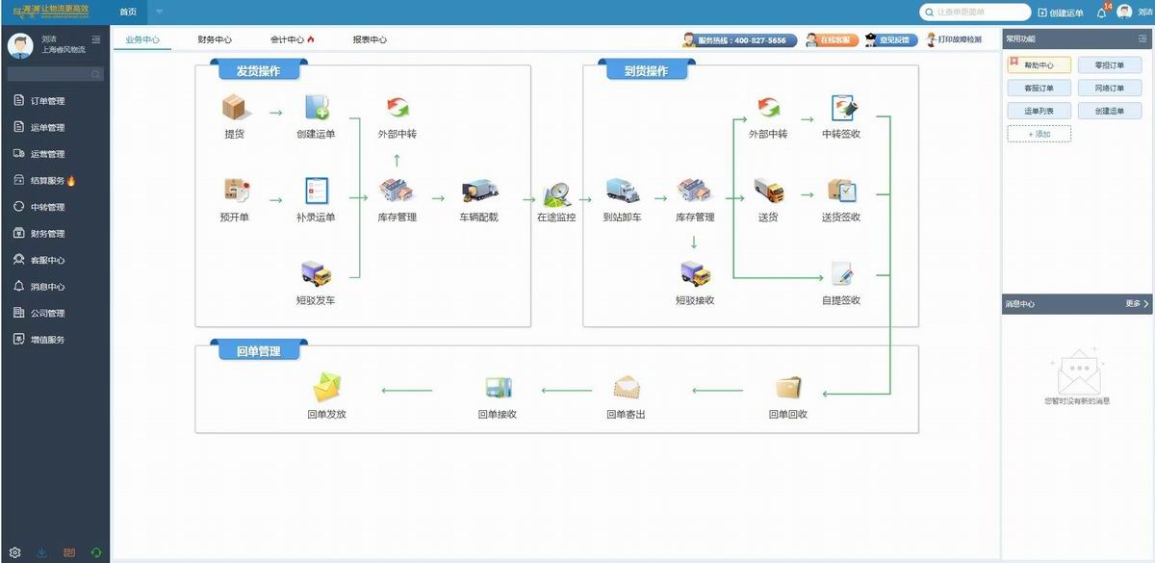Open the 送货签收 delivery sign-off icon
Viewport: 1155px width, 563px height.
(841, 191)
